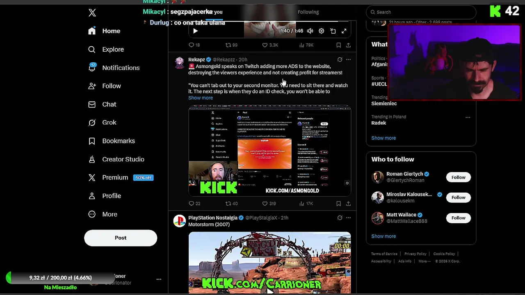This screenshot has height=295, width=525.
Task: Open Asmongold Kick video thumbnail
Action: tap(270, 151)
